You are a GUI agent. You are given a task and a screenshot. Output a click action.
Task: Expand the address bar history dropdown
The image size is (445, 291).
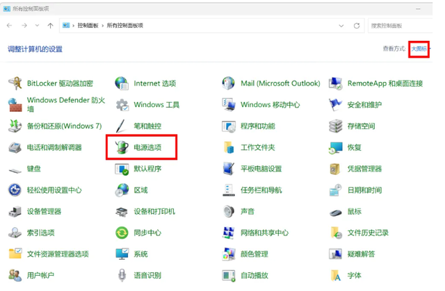tap(341, 26)
